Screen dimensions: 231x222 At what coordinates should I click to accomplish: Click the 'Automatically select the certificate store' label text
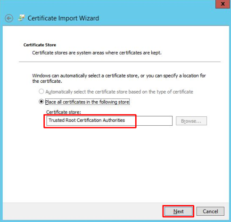[119, 92]
